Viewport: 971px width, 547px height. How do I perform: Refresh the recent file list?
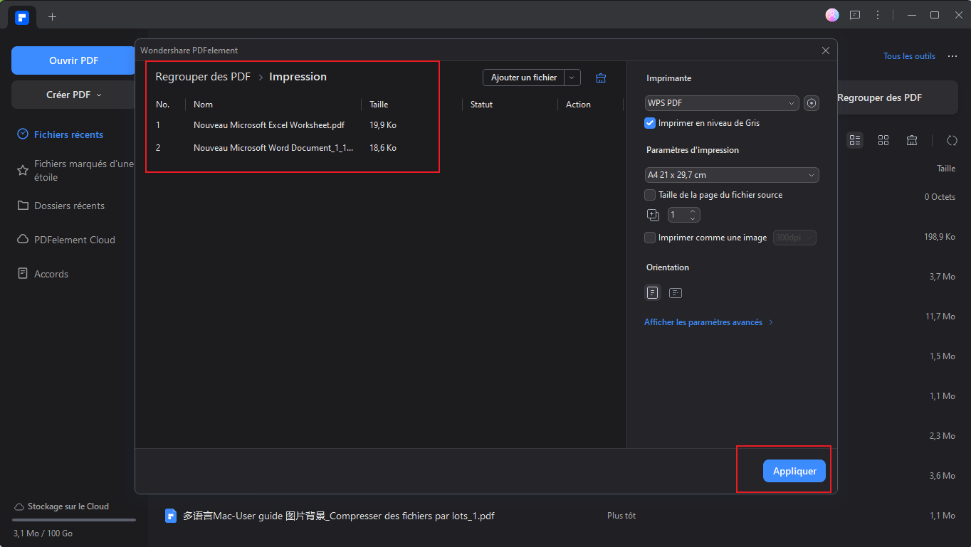pyautogui.click(x=952, y=140)
